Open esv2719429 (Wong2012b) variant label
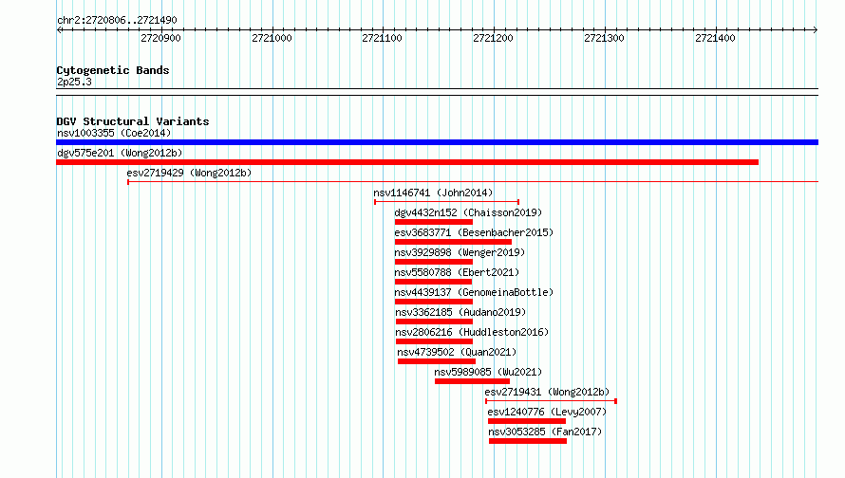 point(189,173)
